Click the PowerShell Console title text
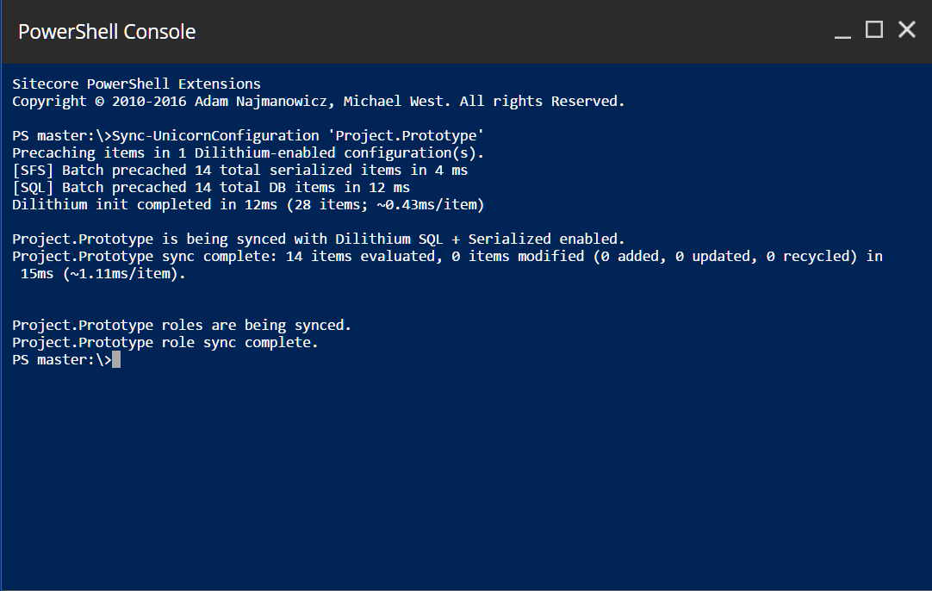The width and height of the screenshot is (932, 591). point(107,32)
